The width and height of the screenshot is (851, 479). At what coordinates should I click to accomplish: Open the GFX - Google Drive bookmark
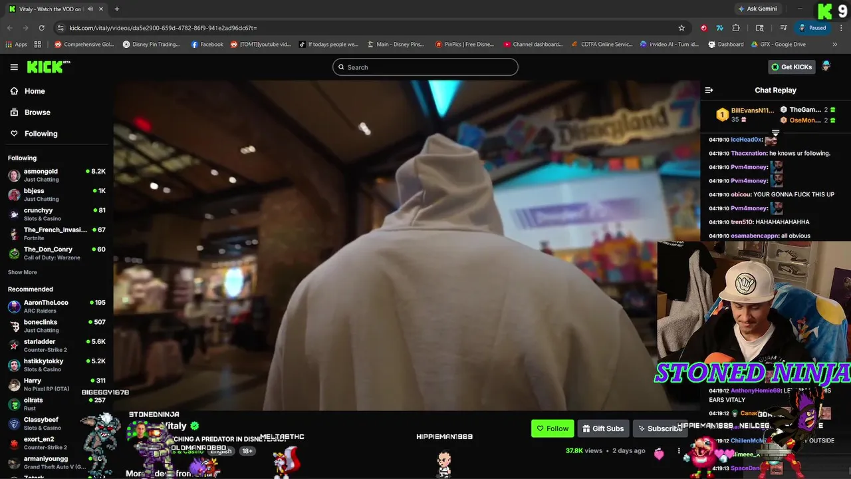coord(779,45)
